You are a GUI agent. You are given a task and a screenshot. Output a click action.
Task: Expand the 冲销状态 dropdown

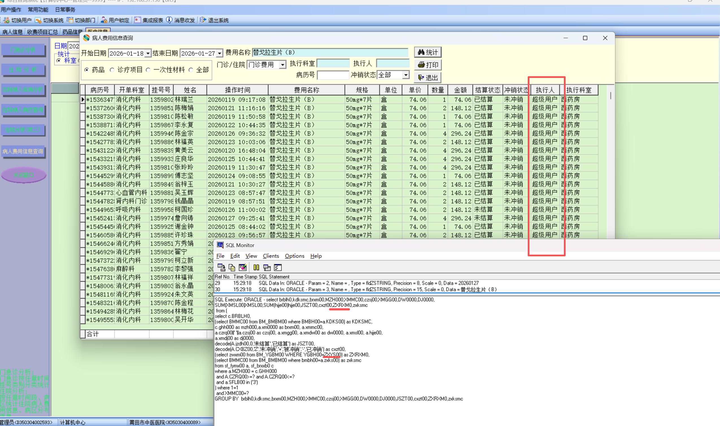click(405, 75)
